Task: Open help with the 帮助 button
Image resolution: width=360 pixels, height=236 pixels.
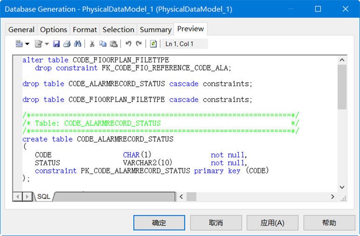Action: [329, 222]
